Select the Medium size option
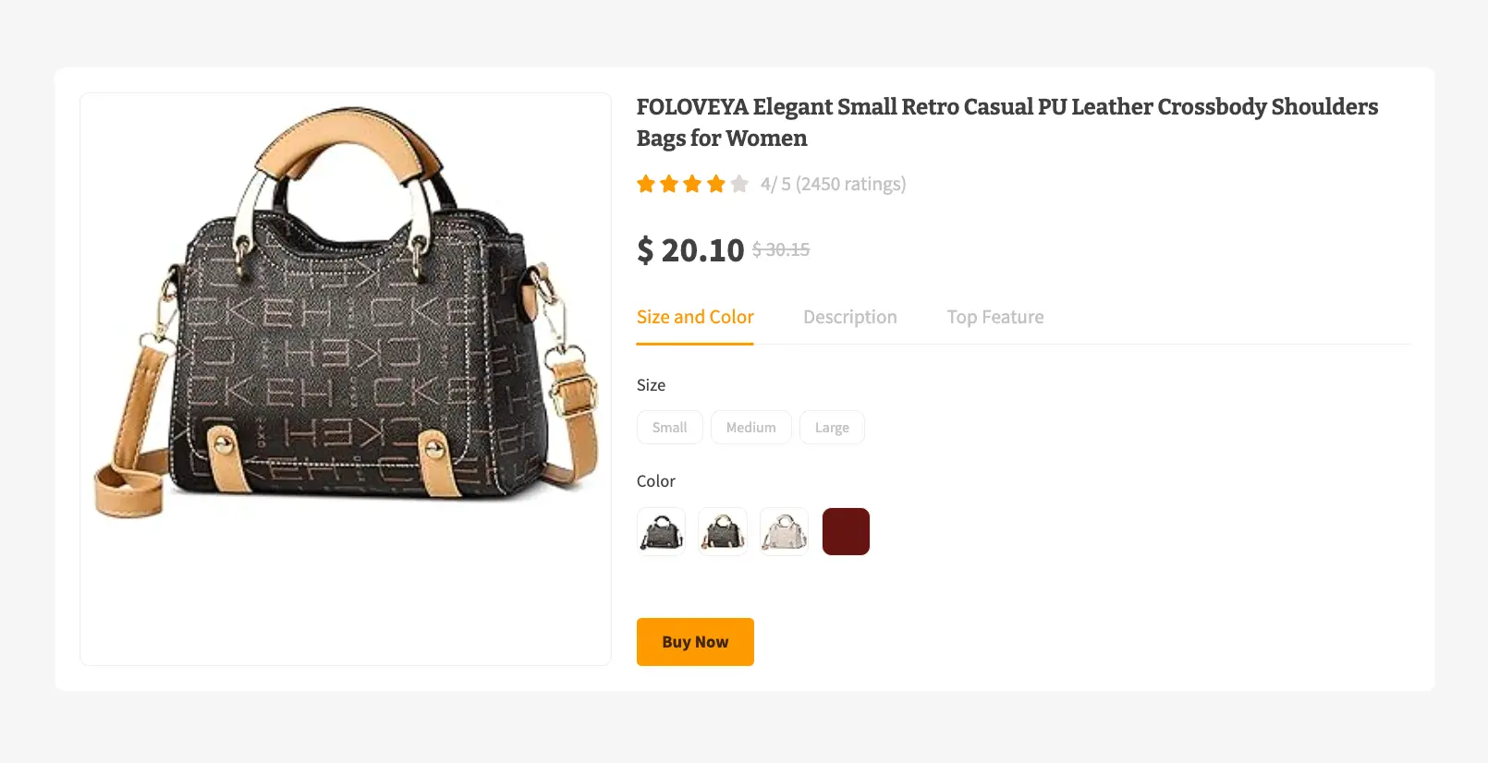This screenshot has height=763, width=1488. pos(750,427)
